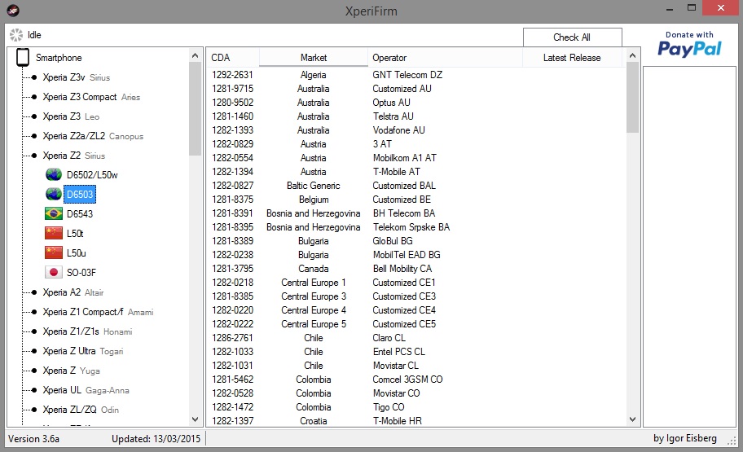Click the Idle status spinner icon
Image resolution: width=743 pixels, height=452 pixels.
(16, 34)
